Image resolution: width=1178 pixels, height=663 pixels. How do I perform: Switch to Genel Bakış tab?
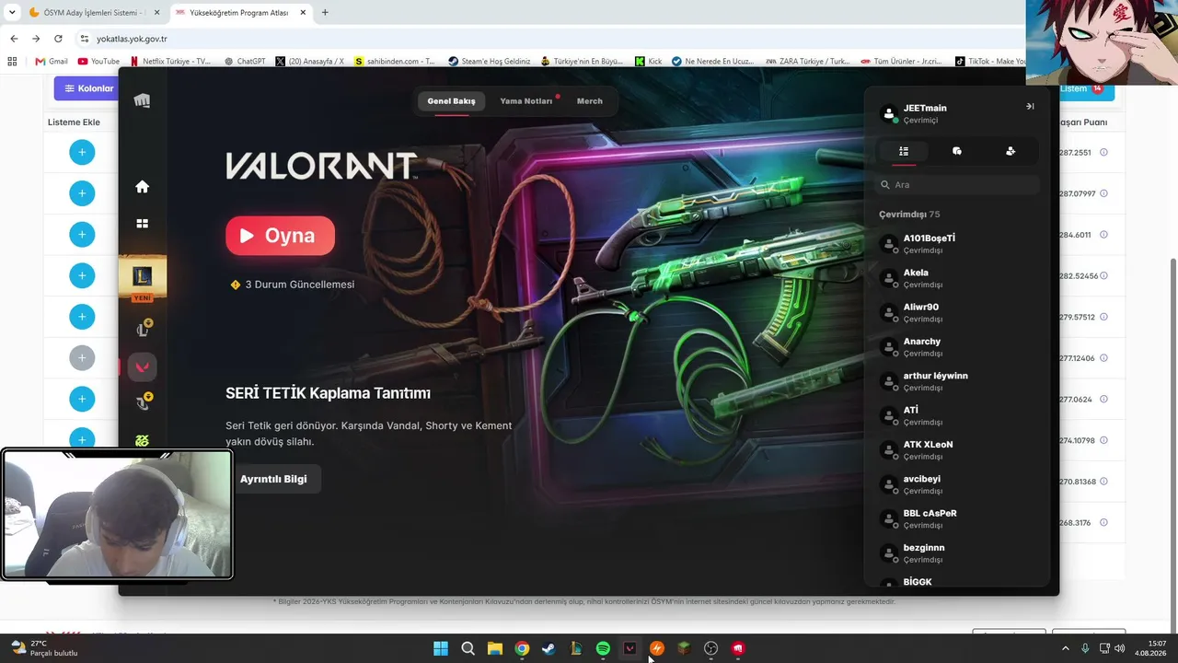pyautogui.click(x=451, y=101)
